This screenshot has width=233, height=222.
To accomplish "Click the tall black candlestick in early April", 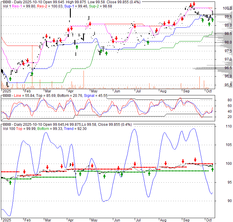I will tap(70, 13).
